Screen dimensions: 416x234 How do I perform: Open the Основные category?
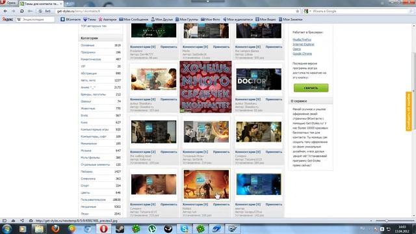pyautogui.click(x=87, y=45)
